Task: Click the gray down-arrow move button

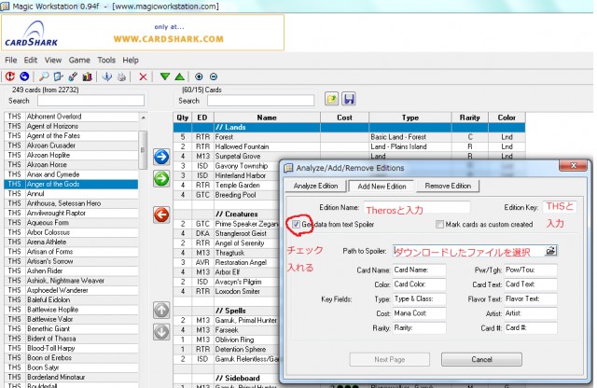Action: [x=161, y=332]
